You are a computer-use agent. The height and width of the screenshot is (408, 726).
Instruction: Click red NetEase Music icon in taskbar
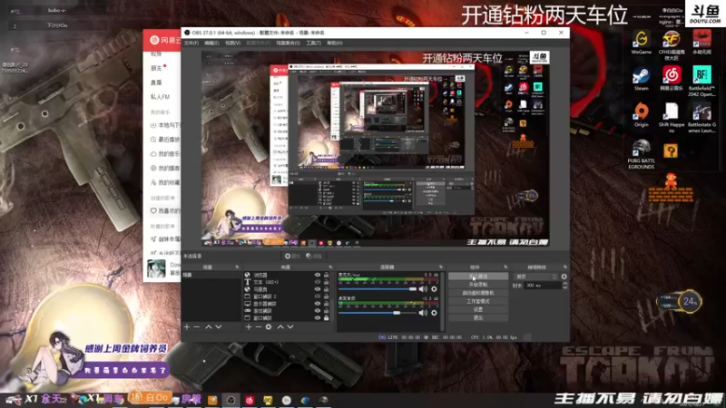(x=250, y=400)
